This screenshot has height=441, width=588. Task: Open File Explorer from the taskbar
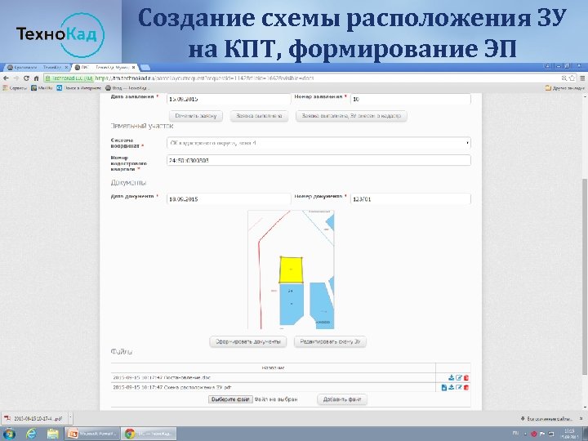coord(53,434)
